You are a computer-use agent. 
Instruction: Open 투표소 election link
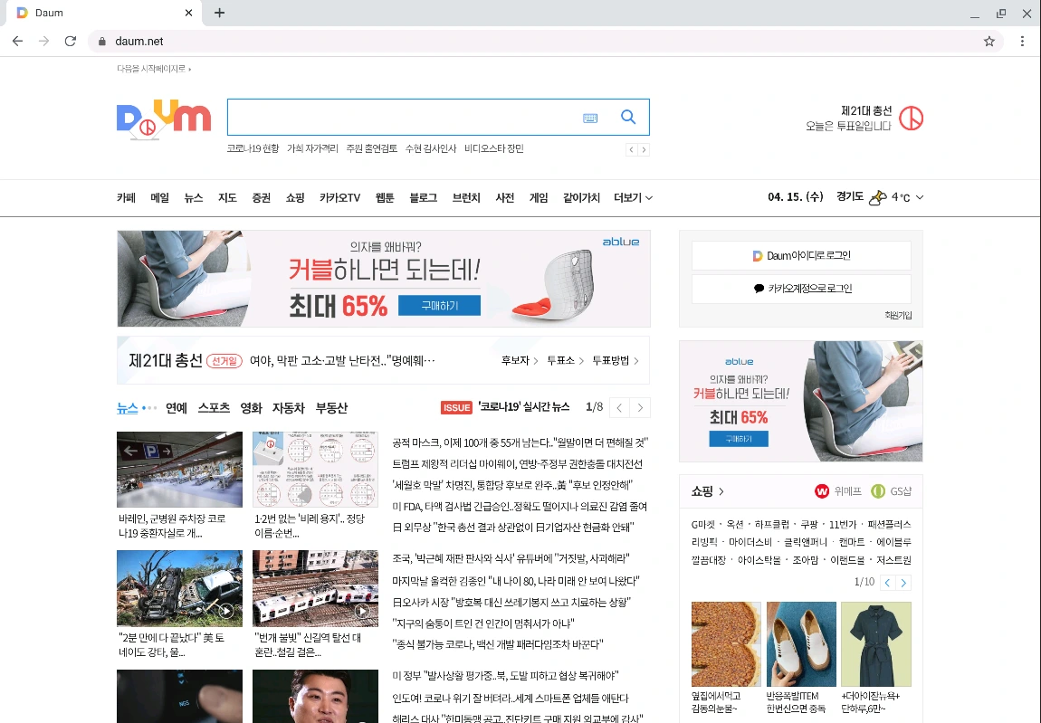565,360
